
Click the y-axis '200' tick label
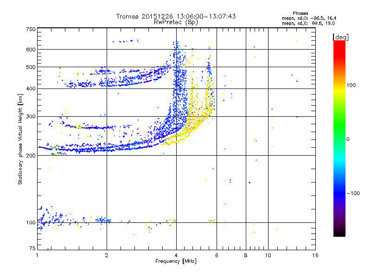[31, 156]
